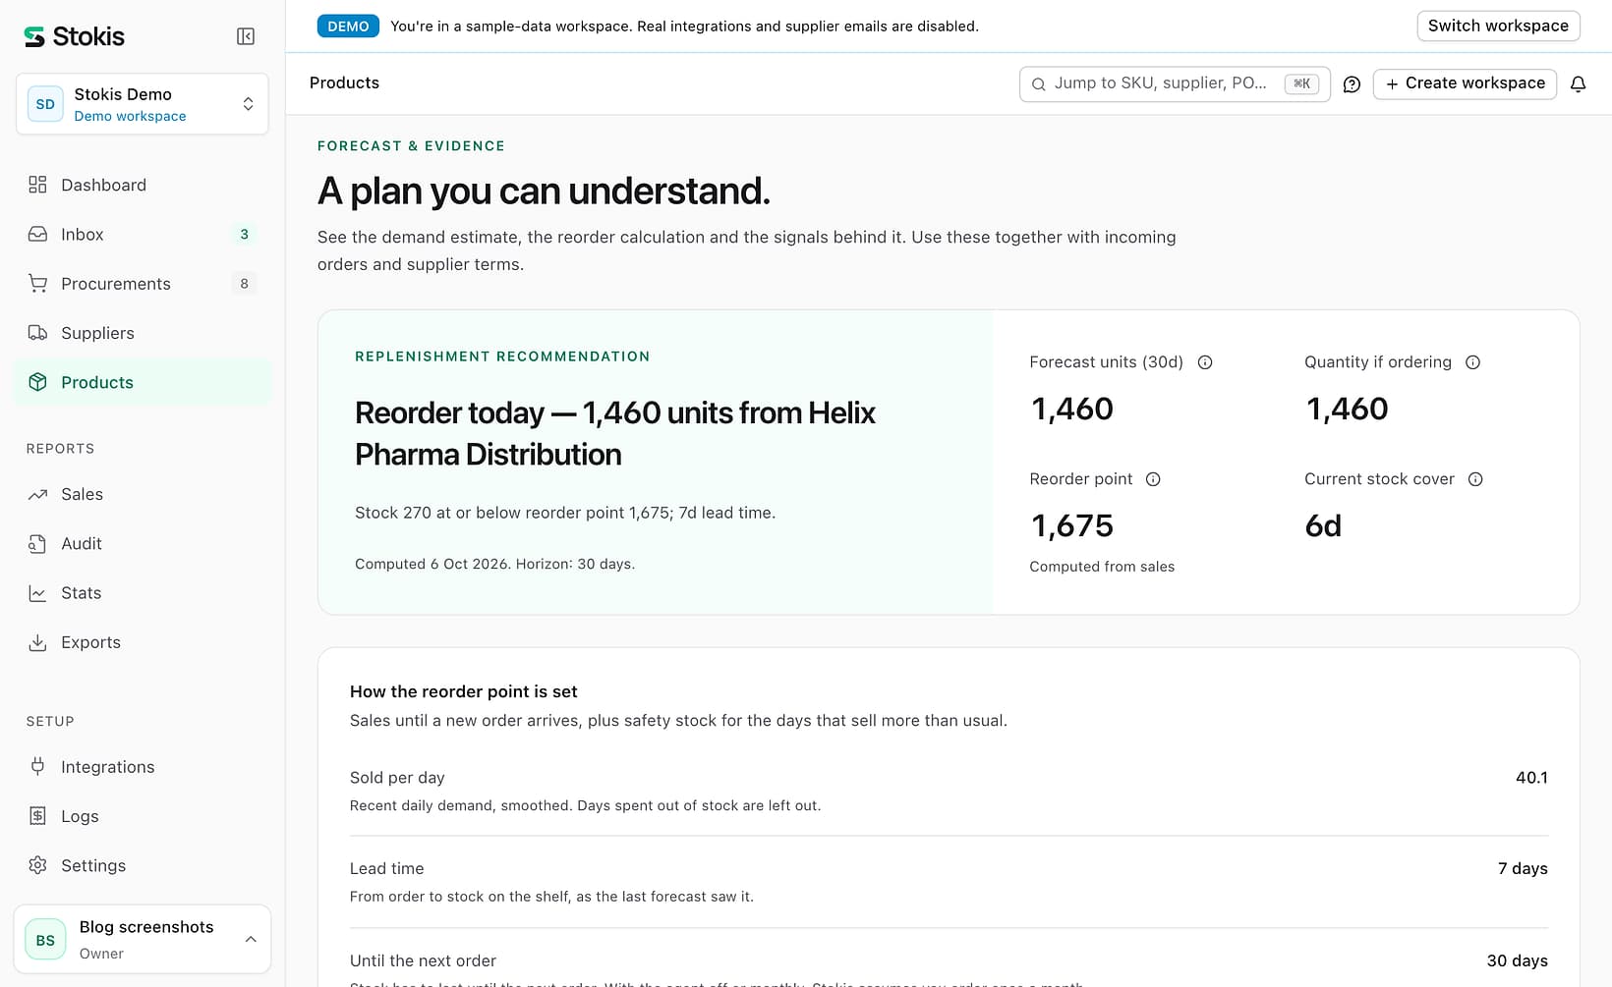Focus the Jump to SKU search field
Image resolution: width=1612 pixels, height=987 pixels.
coord(1175,83)
